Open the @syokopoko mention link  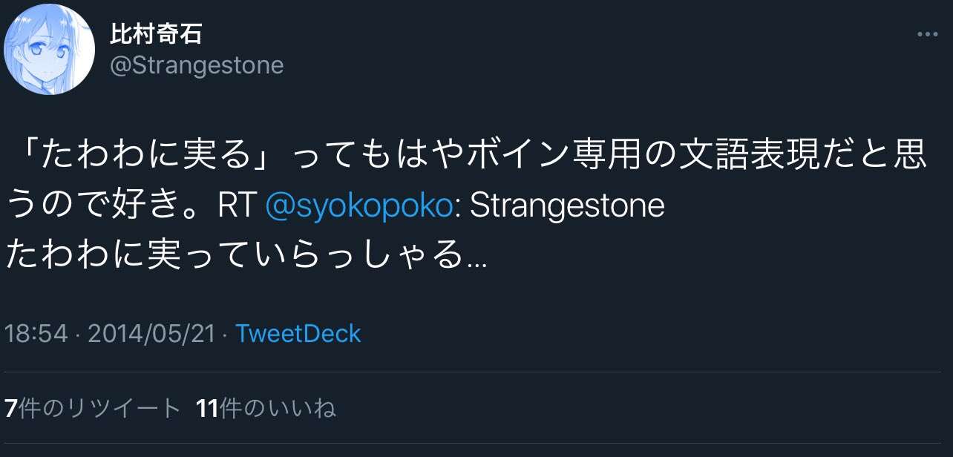(x=358, y=206)
